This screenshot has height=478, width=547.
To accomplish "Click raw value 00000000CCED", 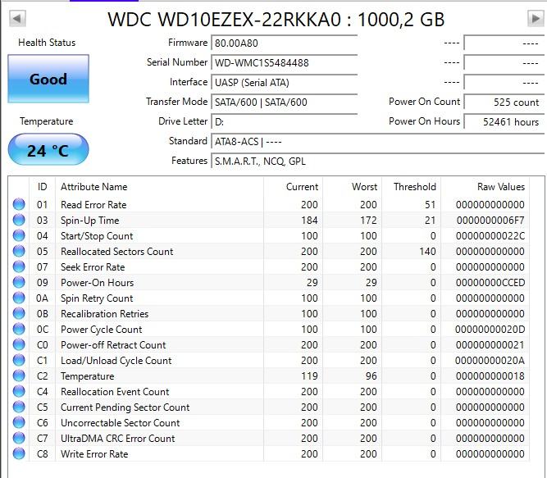I will pyautogui.click(x=490, y=283).
